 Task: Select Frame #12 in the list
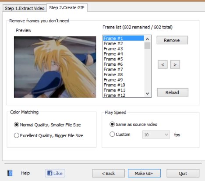tap(124, 95)
